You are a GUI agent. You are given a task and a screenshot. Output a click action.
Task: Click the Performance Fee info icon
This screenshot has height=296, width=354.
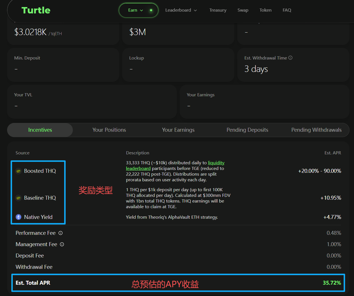coord(60,233)
